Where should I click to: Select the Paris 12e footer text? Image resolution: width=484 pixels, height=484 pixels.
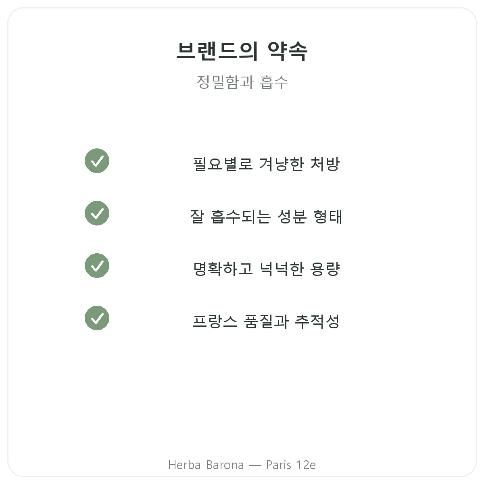pyautogui.click(x=291, y=465)
